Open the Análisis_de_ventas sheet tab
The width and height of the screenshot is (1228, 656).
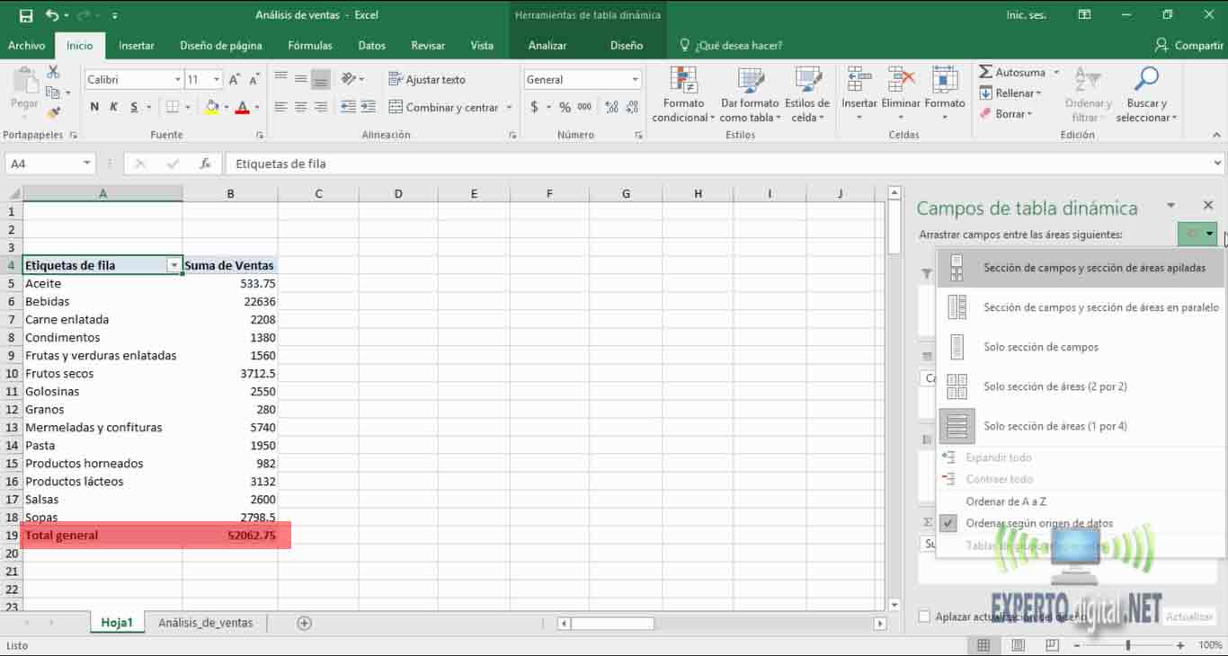click(x=205, y=623)
